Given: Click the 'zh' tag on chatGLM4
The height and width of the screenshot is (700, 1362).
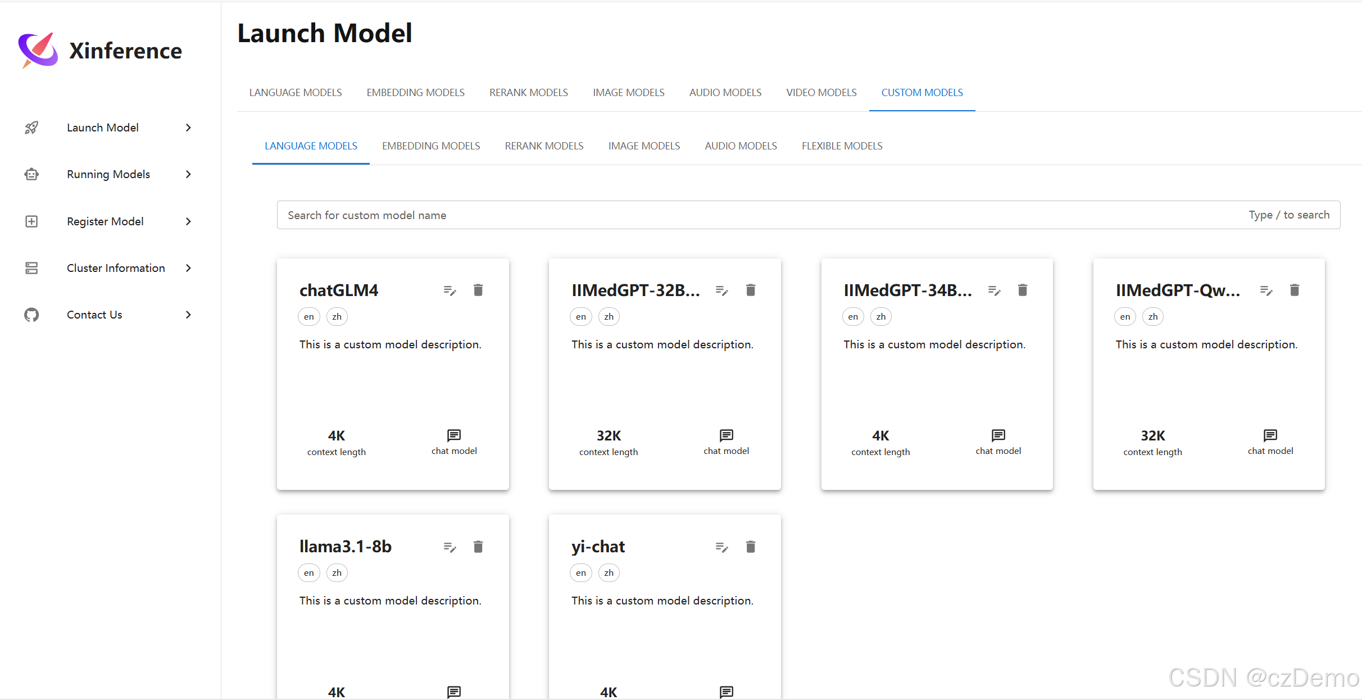Looking at the screenshot, I should (337, 317).
